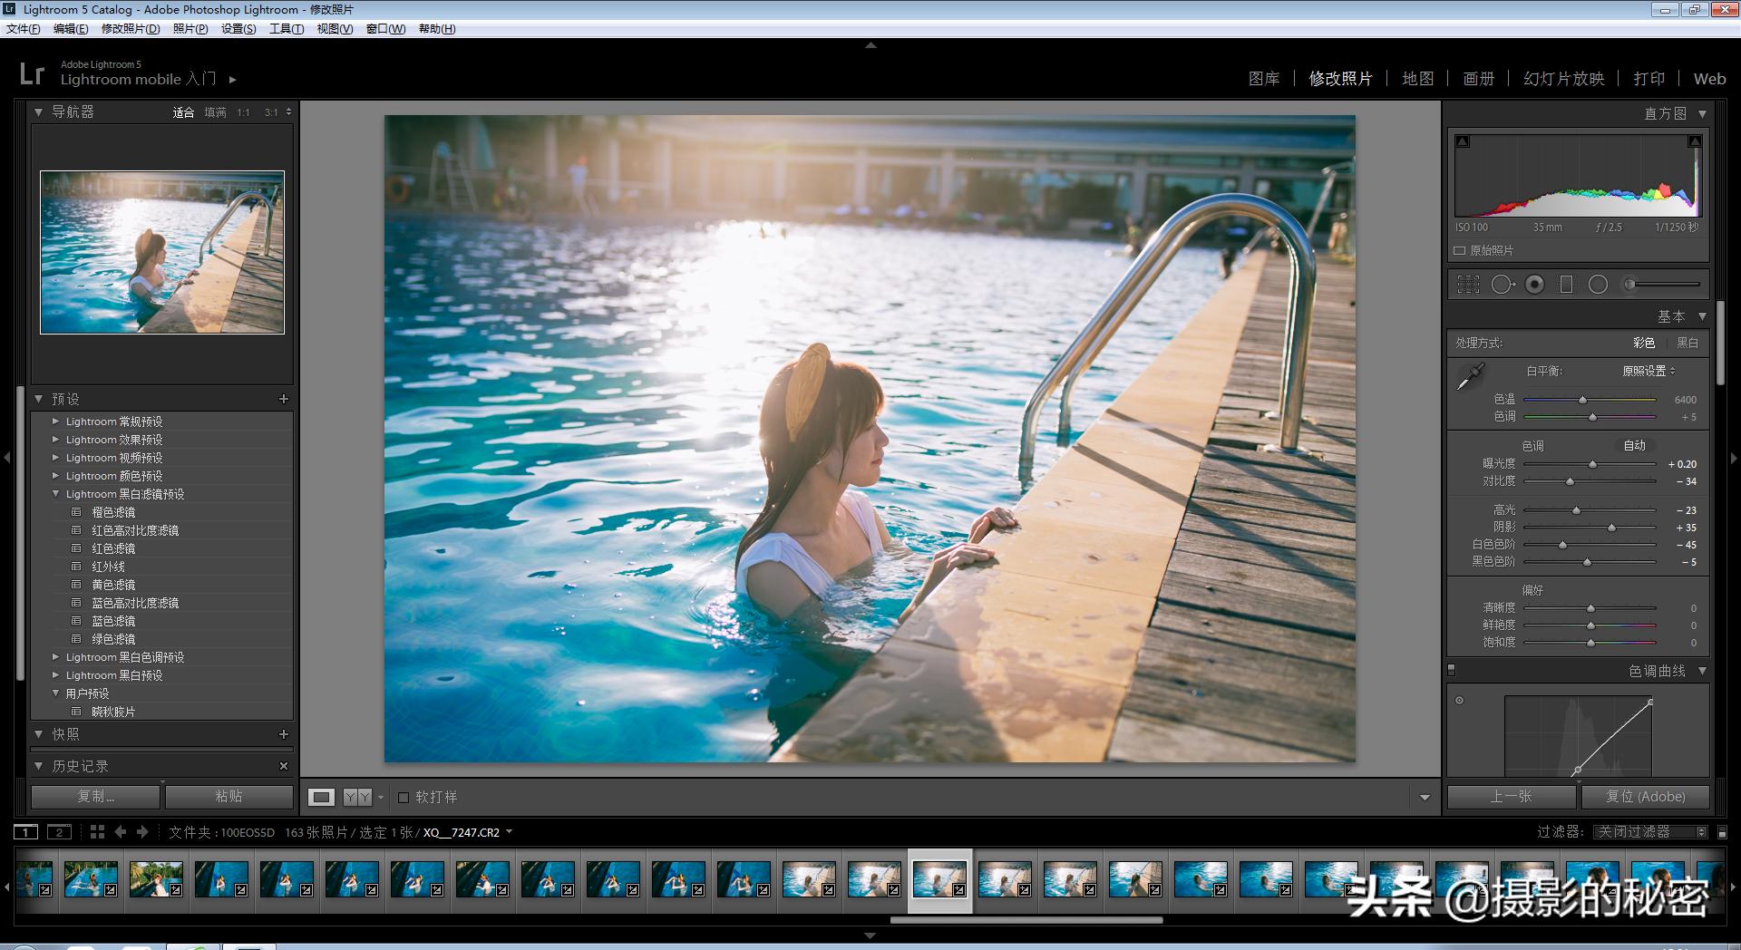Screen dimensions: 1741x950
Task: Select the Graduated Filter tool
Action: click(1566, 285)
